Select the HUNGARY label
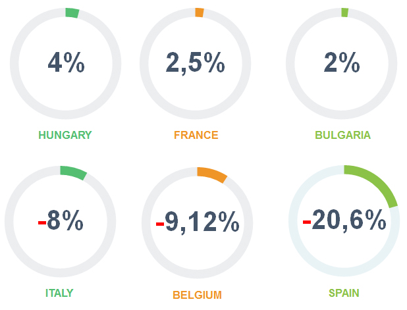Image resolution: width=407 pixels, height=310 pixels. [x=65, y=135]
